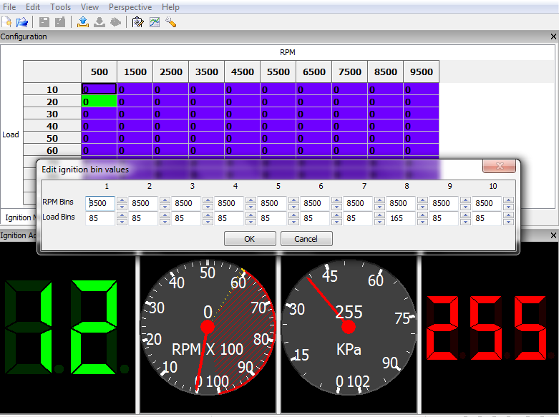The width and height of the screenshot is (559, 417).
Task: Close the Configuration panel with its X
Action: [553, 36]
